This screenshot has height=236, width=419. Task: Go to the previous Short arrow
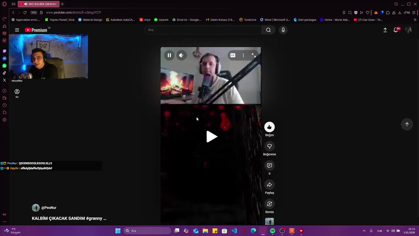(x=407, y=124)
